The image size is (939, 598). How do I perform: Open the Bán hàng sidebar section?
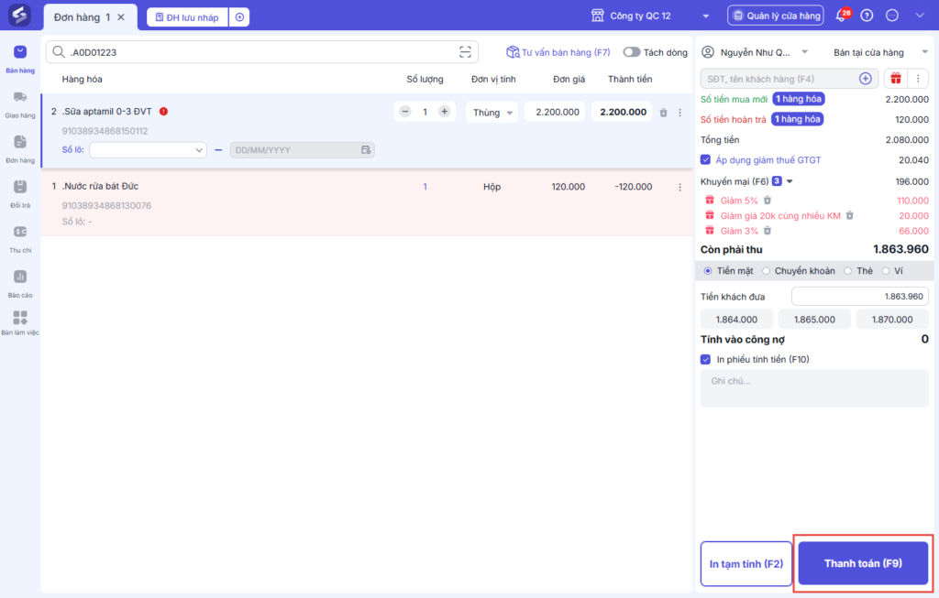coord(20,59)
